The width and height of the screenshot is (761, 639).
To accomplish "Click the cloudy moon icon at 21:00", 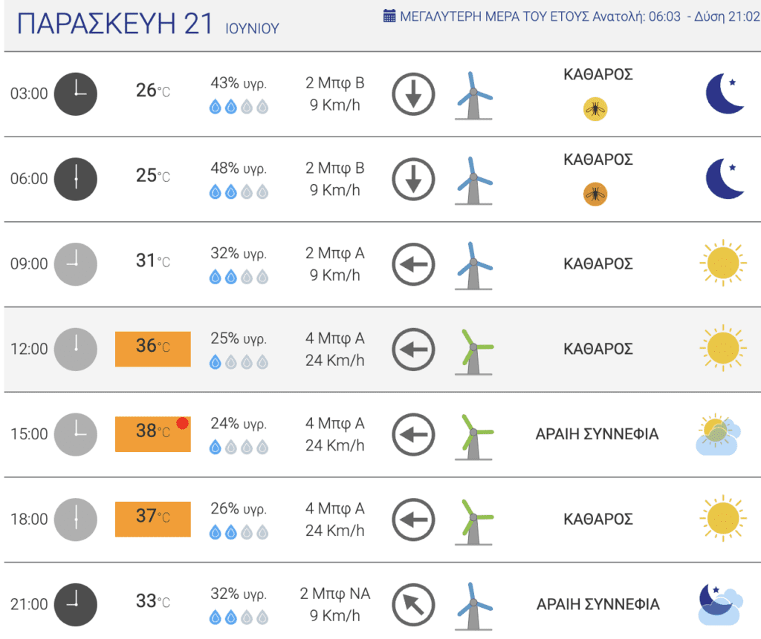I will pyautogui.click(x=720, y=605).
